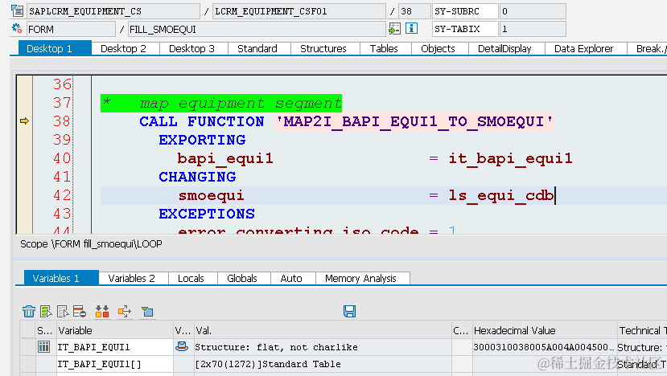The width and height of the screenshot is (667, 376).
Task: Click the change value icon for IT_BAPI_EQUI1
Action: click(182, 347)
